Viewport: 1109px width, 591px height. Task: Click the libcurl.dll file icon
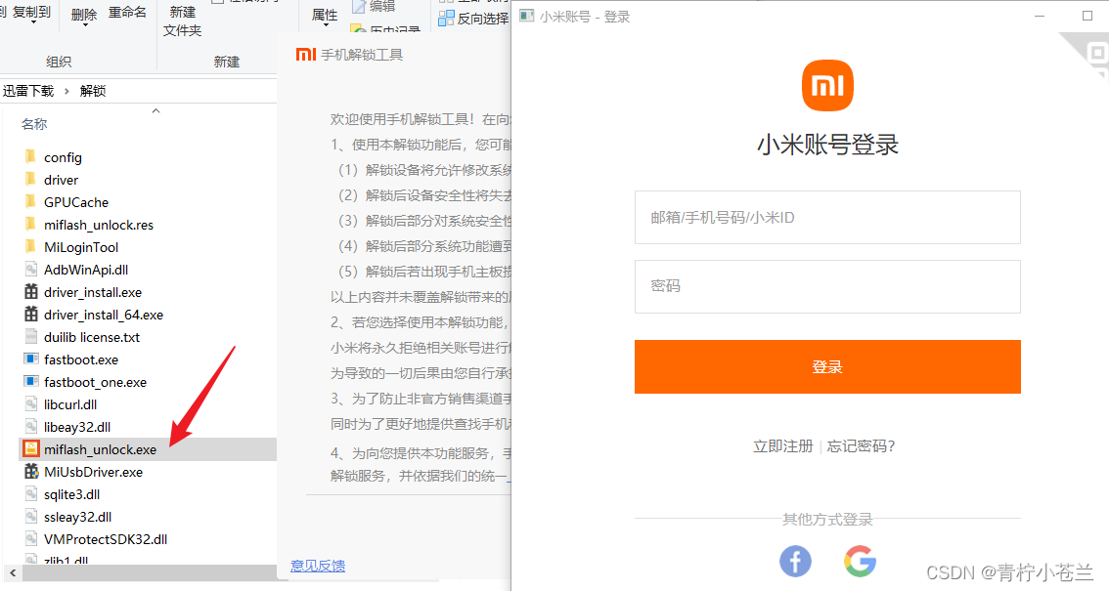(31, 403)
